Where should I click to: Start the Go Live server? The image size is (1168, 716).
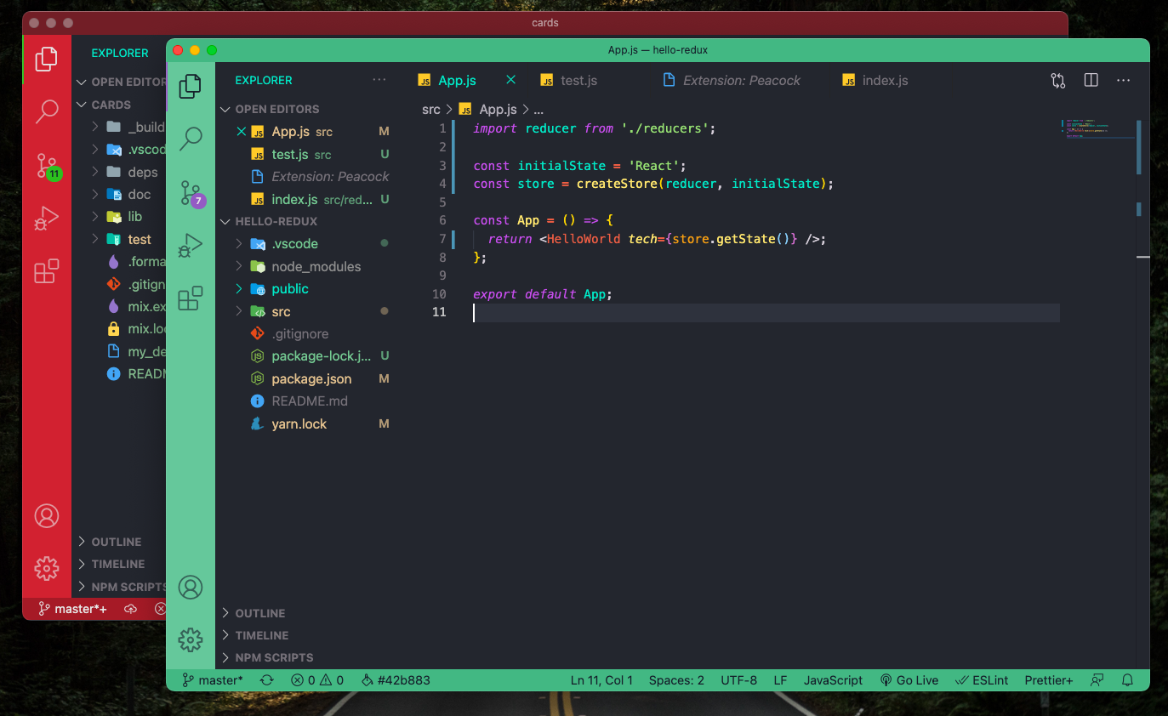click(x=909, y=679)
